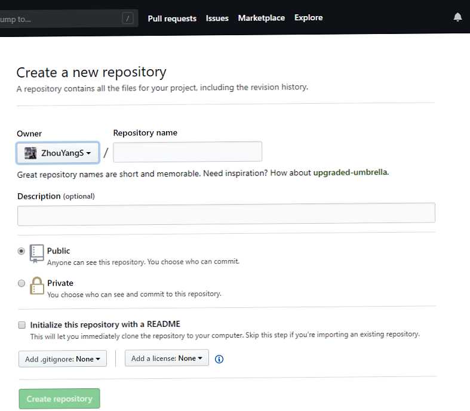Screen dimensions: 470x411
Task: Select the Private radio button
Action: pos(21,283)
